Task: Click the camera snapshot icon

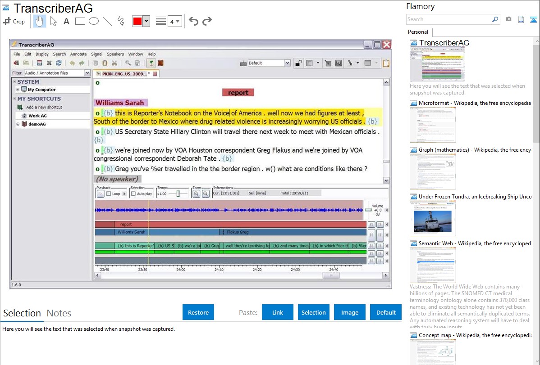Action: tap(508, 19)
